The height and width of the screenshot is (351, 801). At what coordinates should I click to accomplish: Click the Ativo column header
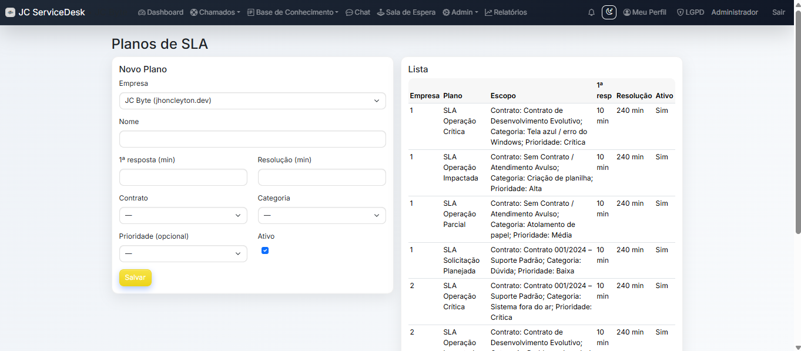click(x=664, y=96)
